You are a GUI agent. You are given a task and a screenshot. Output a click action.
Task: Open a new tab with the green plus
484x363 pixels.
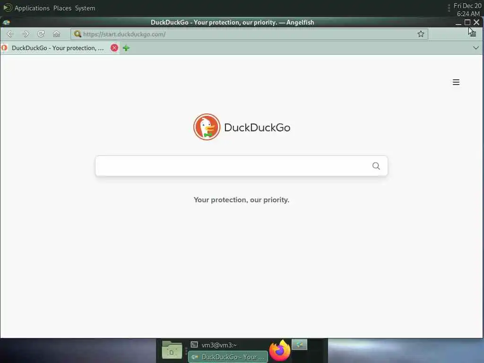tap(126, 48)
